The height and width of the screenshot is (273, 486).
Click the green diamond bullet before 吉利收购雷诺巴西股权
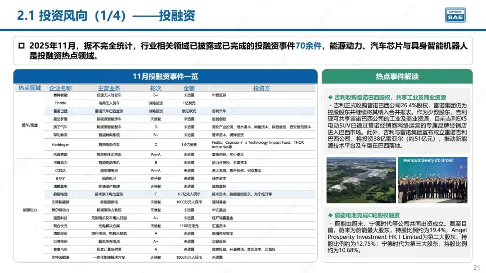[330, 97]
